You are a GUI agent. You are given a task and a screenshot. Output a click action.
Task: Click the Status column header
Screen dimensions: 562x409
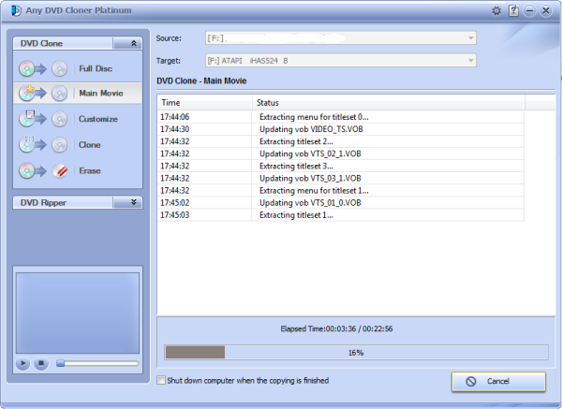389,102
